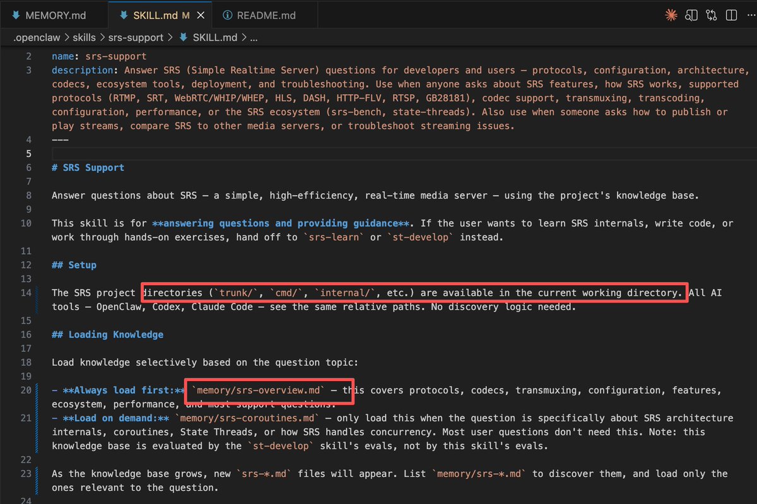
Task: Click the '## Setup' heading
Action: [x=74, y=265]
